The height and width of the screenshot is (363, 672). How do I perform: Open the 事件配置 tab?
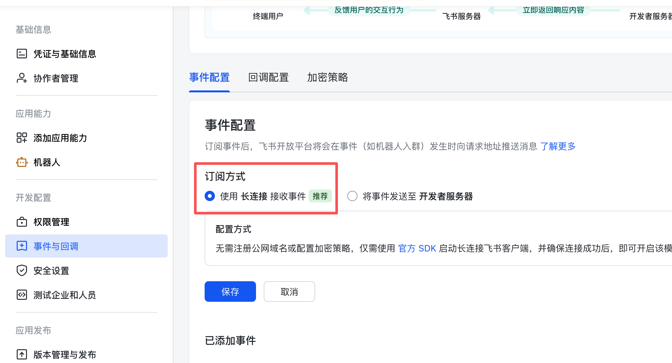(x=209, y=77)
